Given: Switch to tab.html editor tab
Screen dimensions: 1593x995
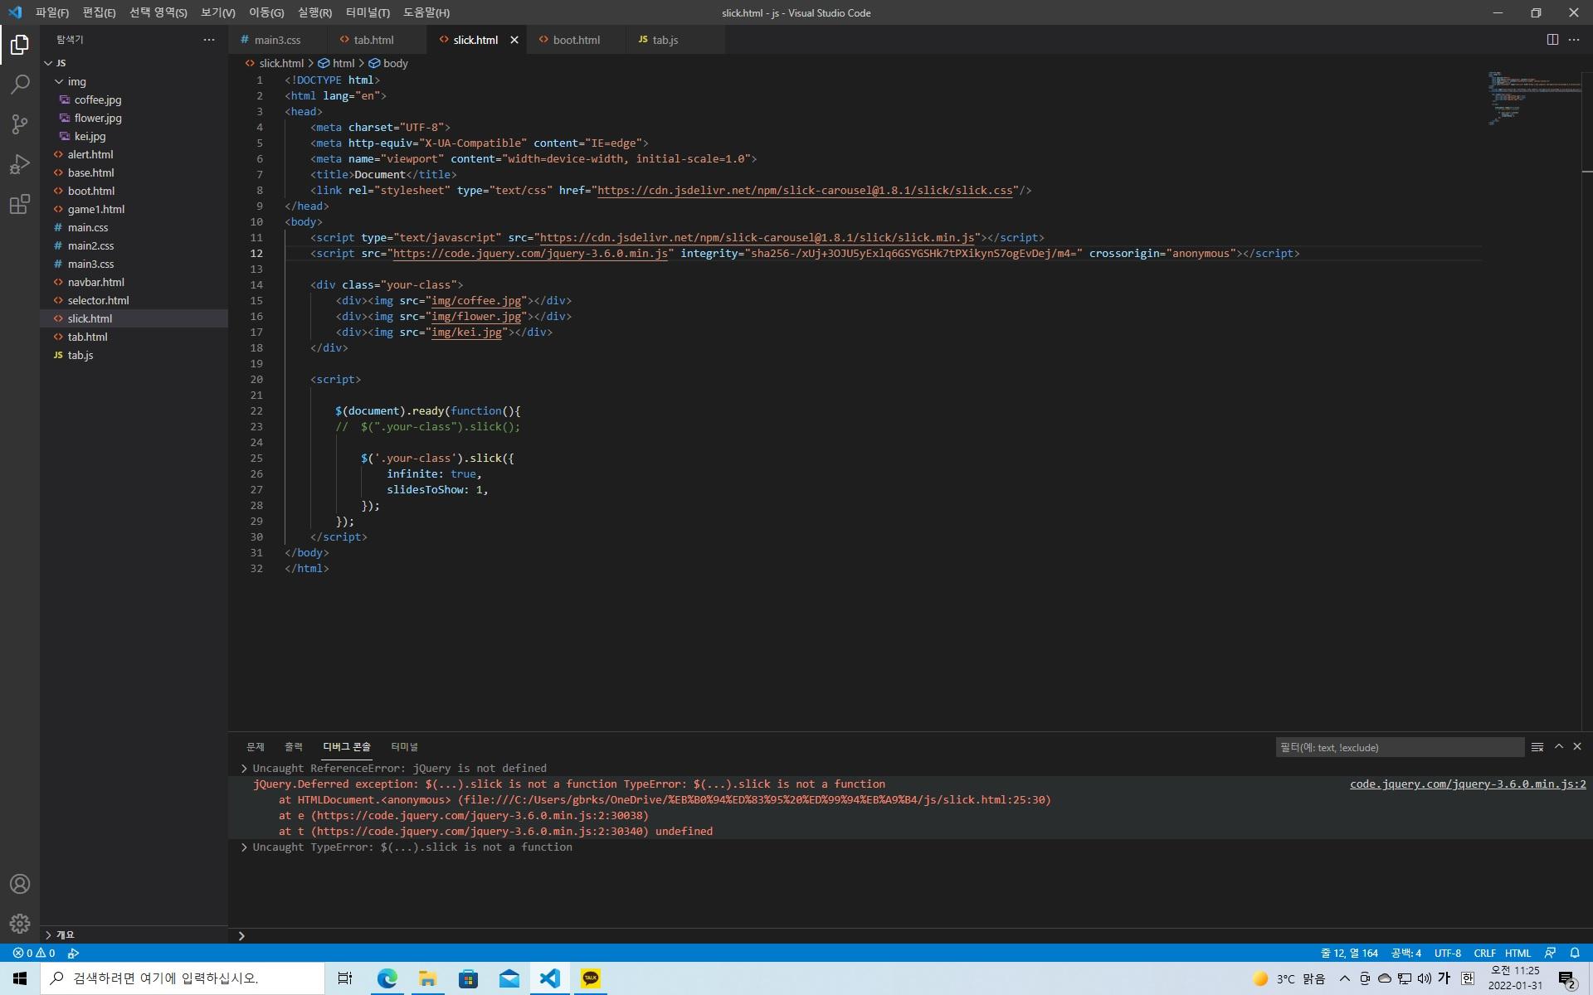Looking at the screenshot, I should [x=373, y=40].
